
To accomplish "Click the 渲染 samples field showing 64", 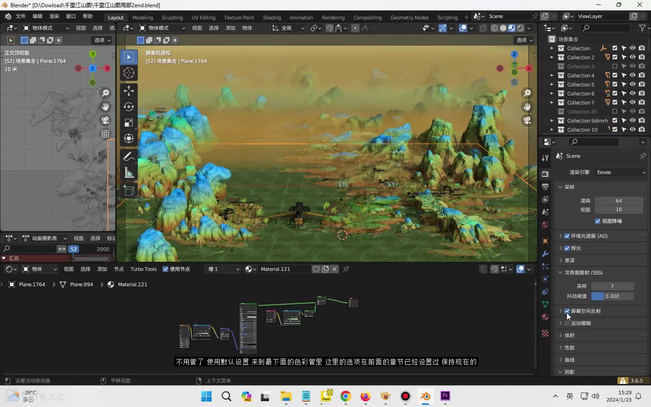I will click(x=618, y=201).
